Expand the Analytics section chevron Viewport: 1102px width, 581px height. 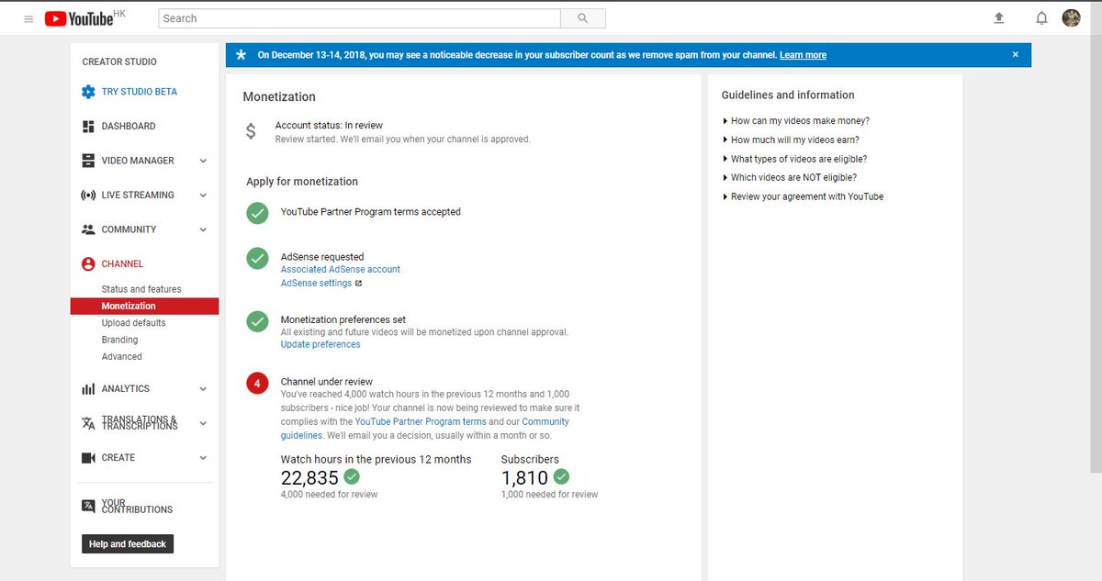203,389
